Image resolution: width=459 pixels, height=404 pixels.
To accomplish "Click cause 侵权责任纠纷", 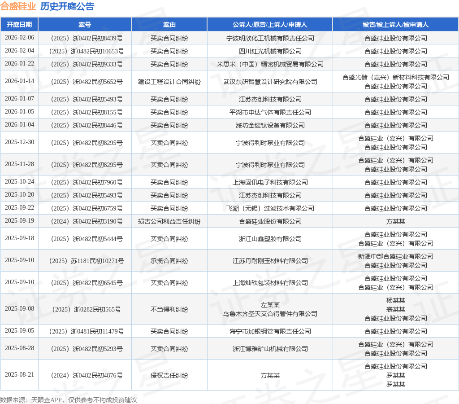I will 169,375.
